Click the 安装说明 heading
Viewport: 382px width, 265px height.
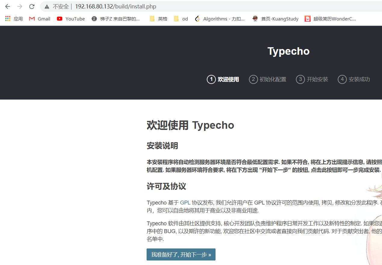pyautogui.click(x=162, y=146)
